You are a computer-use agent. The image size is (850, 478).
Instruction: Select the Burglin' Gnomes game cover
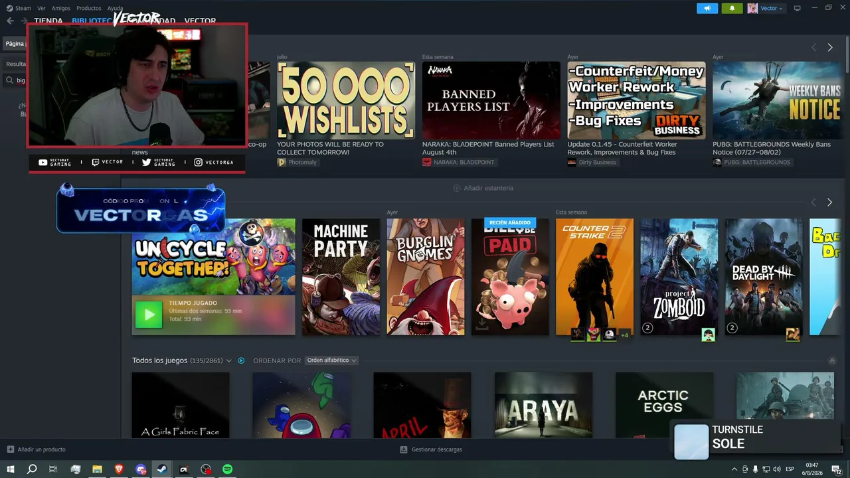(426, 277)
